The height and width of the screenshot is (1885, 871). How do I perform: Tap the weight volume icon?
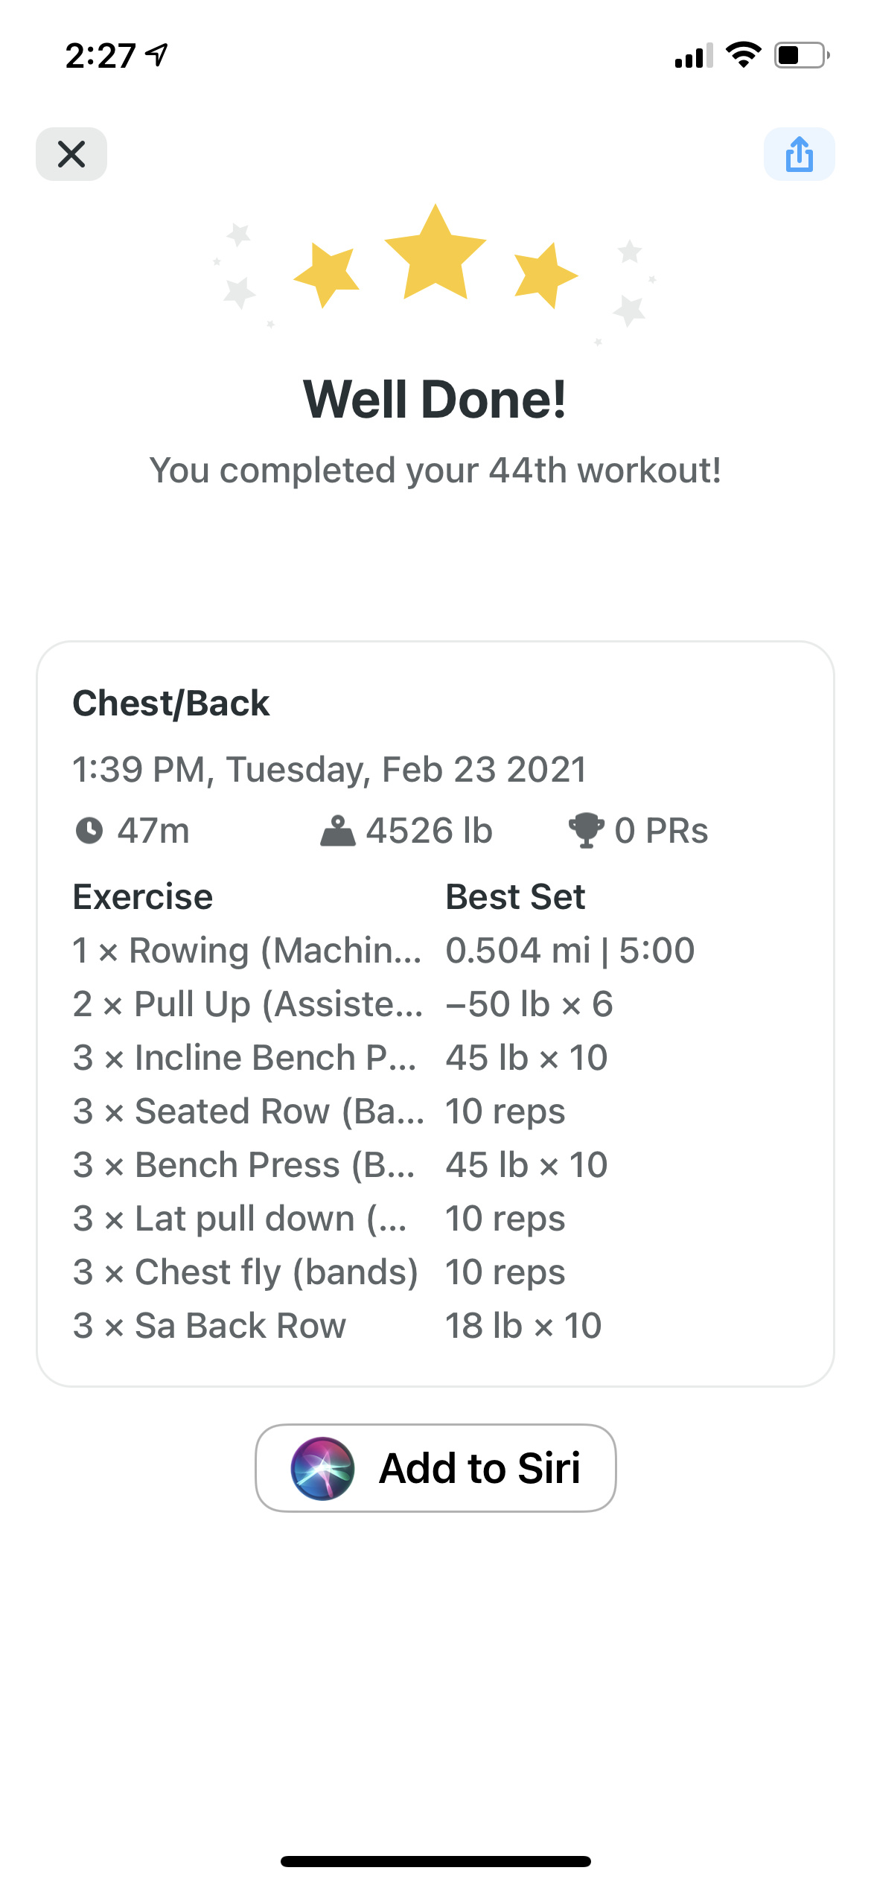click(337, 831)
